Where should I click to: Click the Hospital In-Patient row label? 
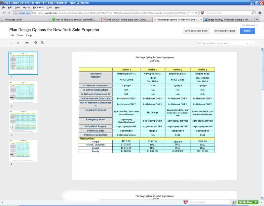click(x=95, y=112)
